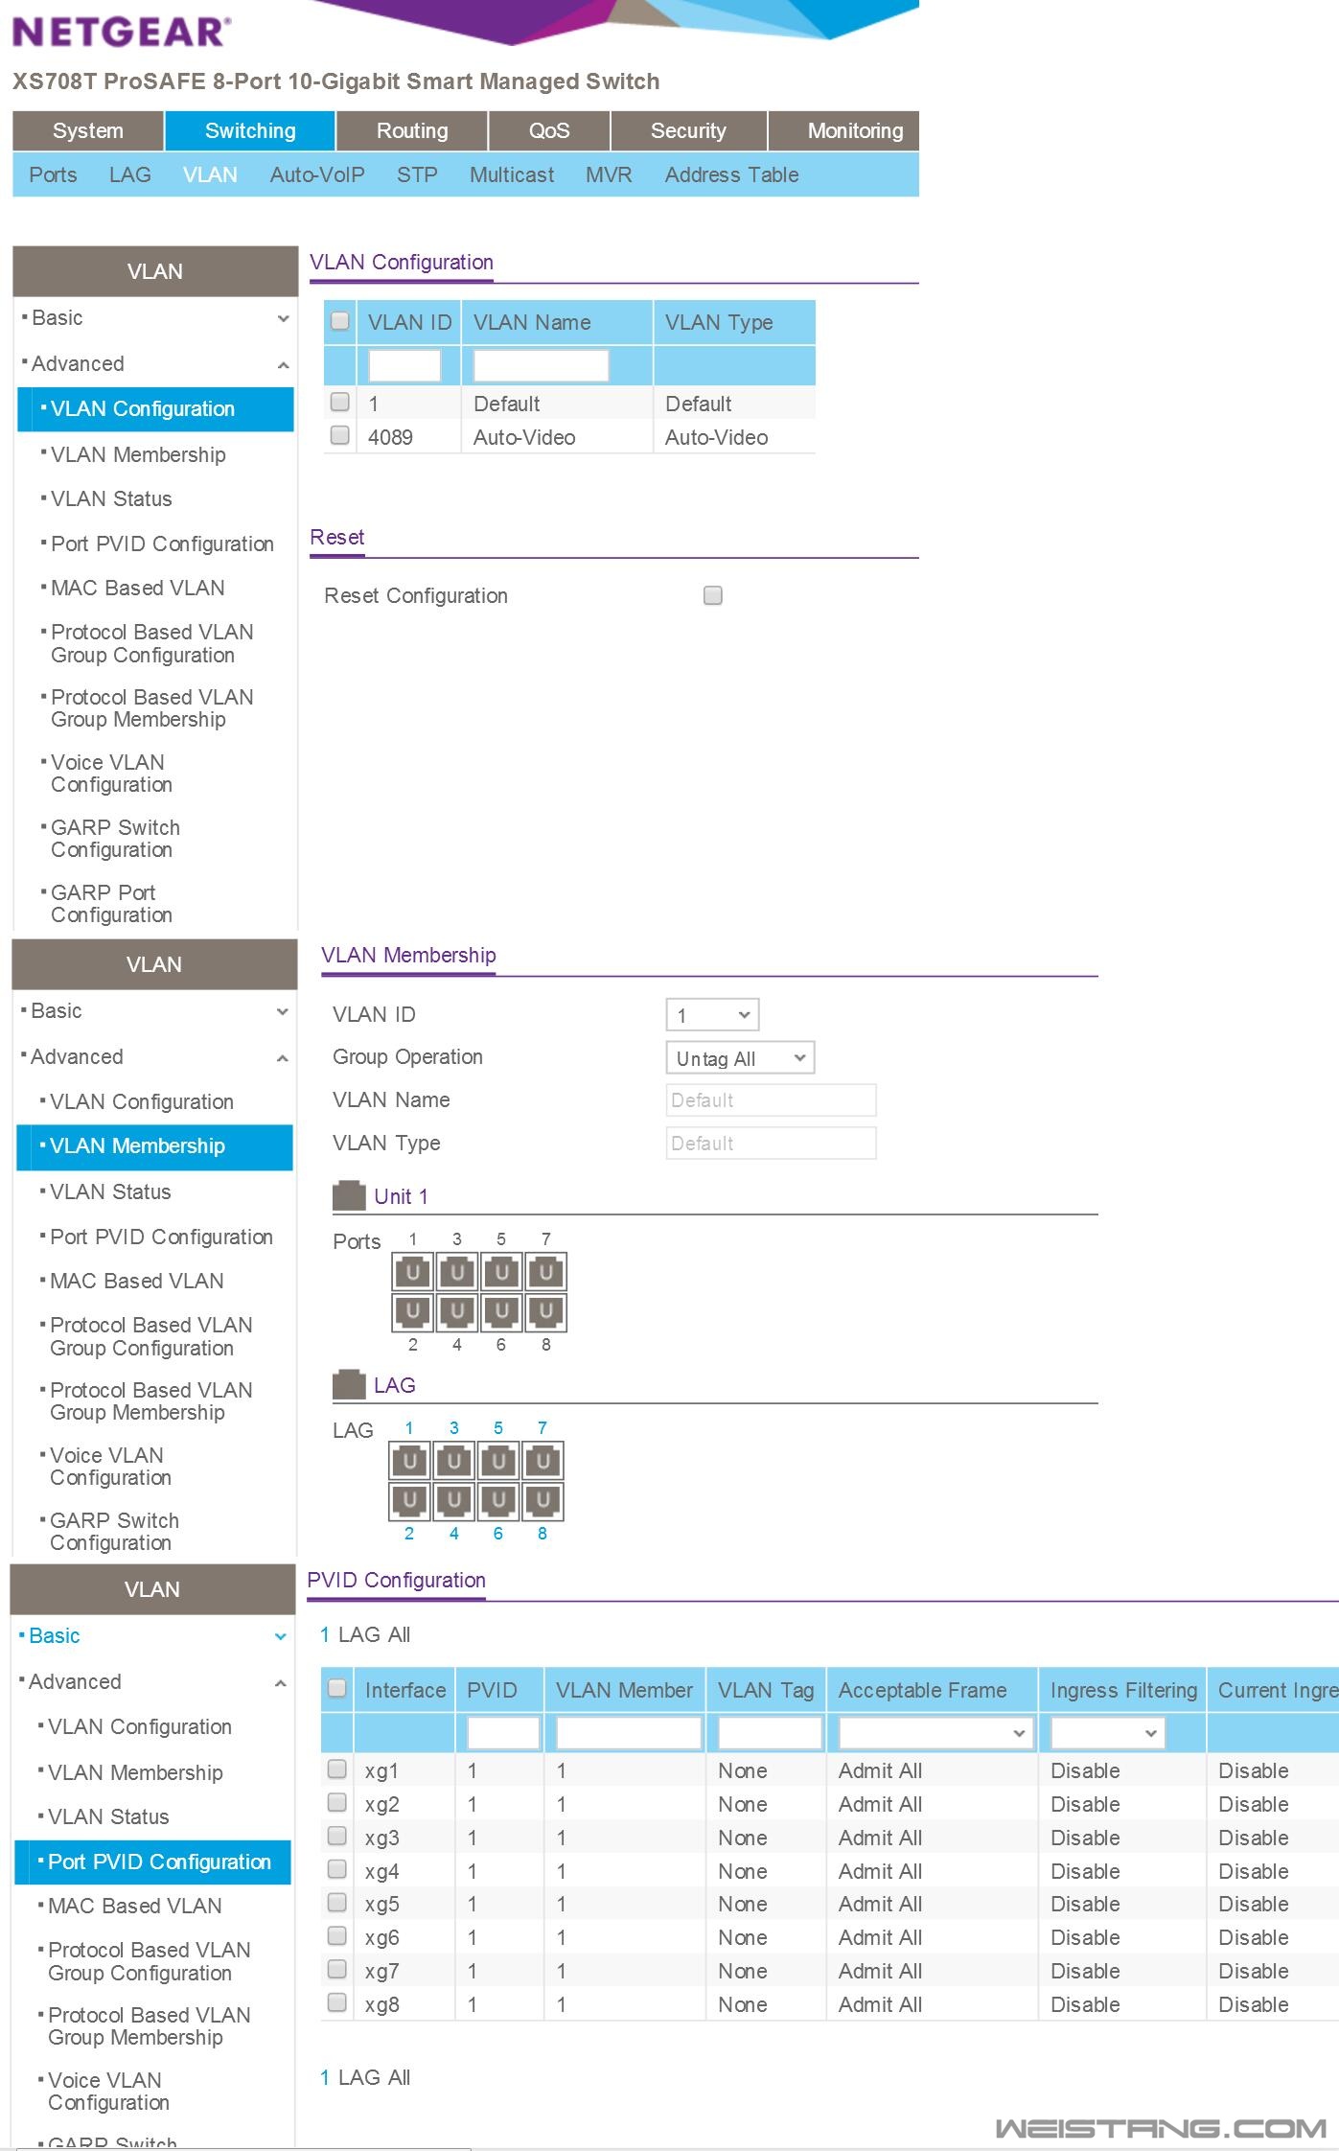Check the xg5 interface row

[x=337, y=1902]
